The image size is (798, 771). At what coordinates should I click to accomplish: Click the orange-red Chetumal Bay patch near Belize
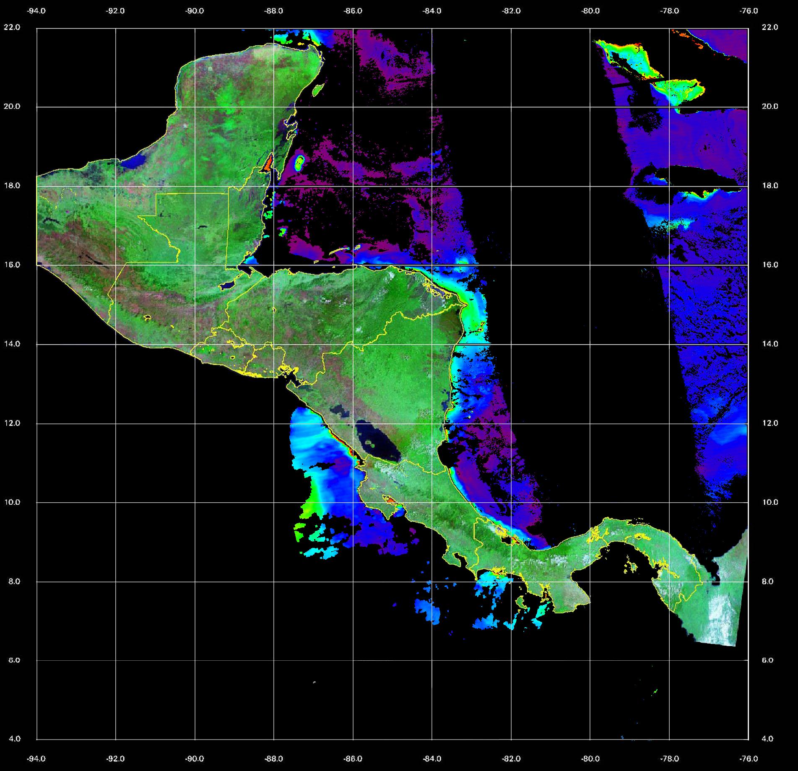(267, 164)
